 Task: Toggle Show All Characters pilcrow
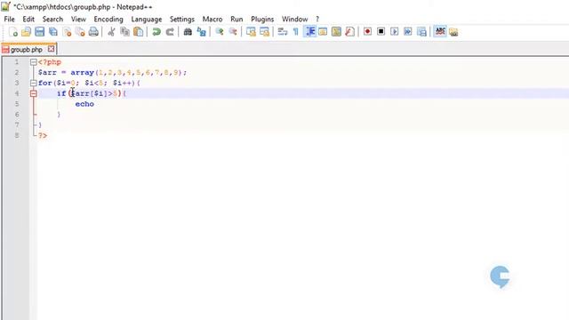click(296, 32)
